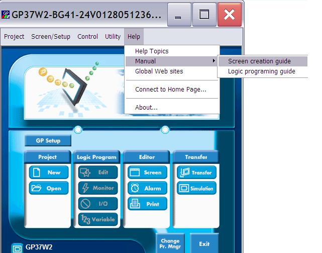
Task: Open the Project menu
Action: pyautogui.click(x=14, y=37)
